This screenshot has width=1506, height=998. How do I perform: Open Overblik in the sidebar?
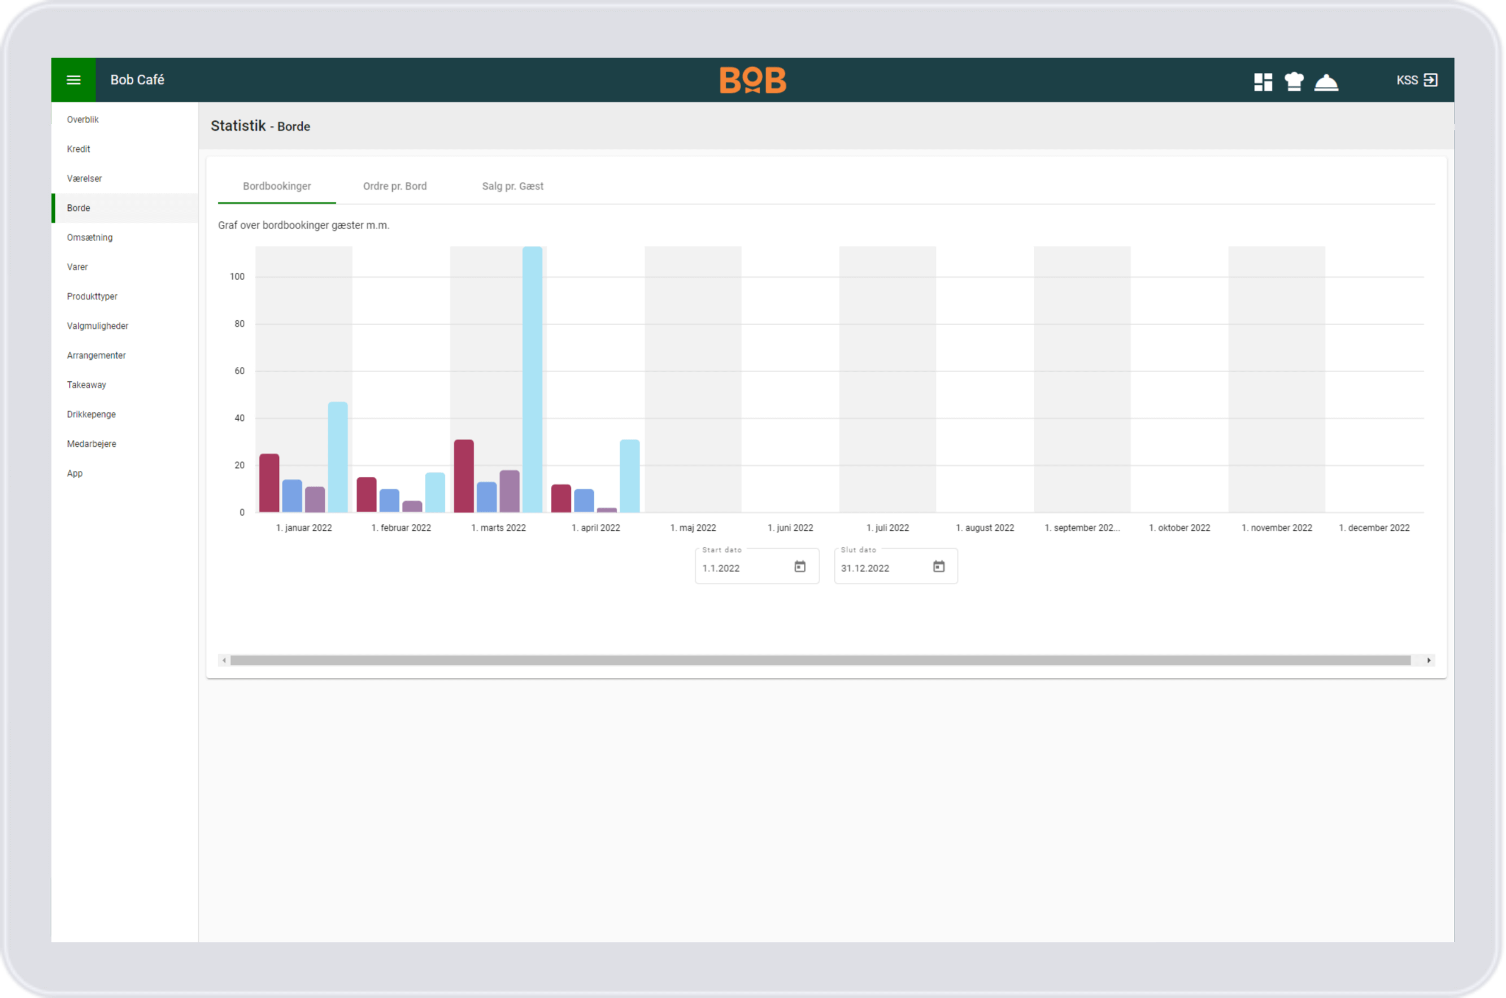click(82, 120)
